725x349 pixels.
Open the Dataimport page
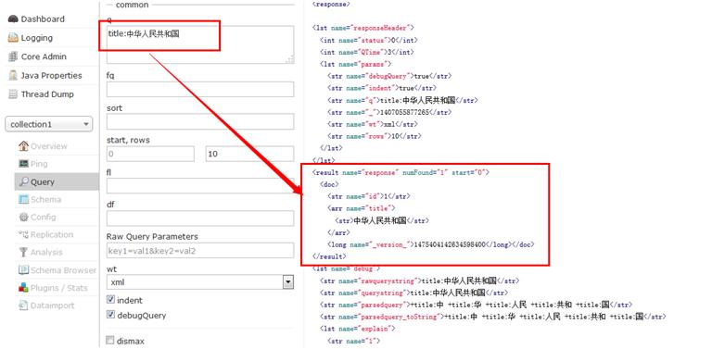tap(52, 305)
